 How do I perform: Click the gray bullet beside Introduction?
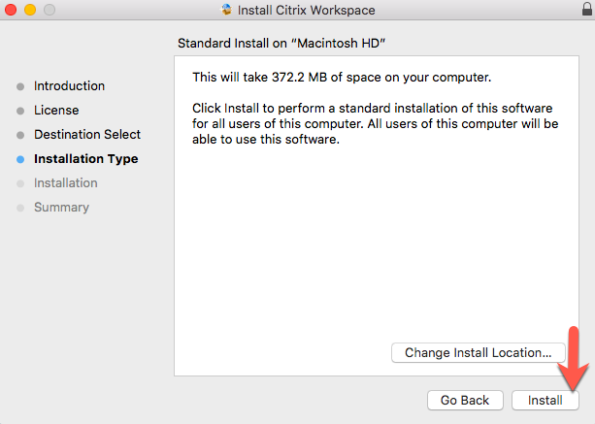point(20,86)
